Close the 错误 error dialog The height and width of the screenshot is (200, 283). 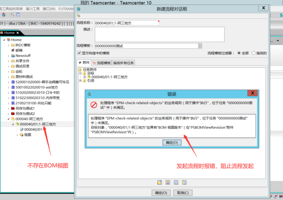[252, 93]
